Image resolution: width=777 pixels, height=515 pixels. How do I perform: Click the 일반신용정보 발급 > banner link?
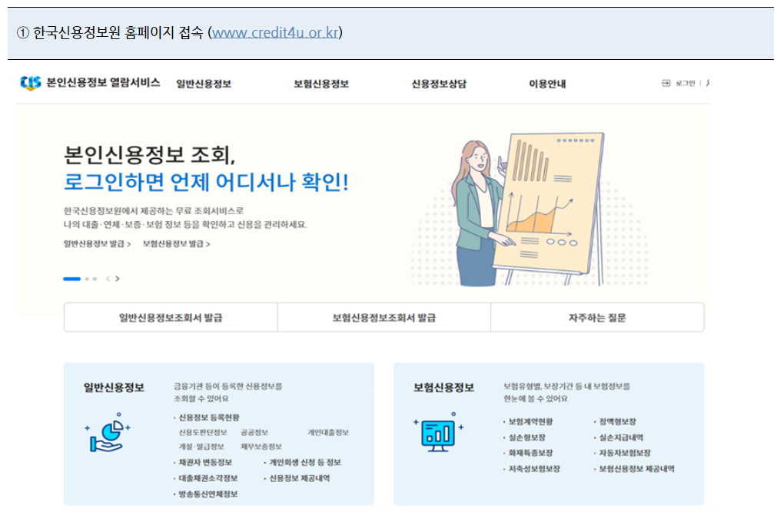tap(97, 243)
